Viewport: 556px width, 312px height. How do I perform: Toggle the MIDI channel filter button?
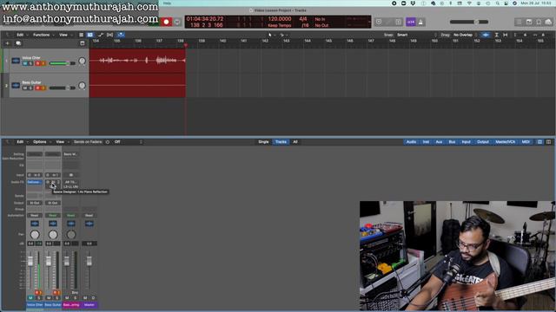[x=526, y=142]
